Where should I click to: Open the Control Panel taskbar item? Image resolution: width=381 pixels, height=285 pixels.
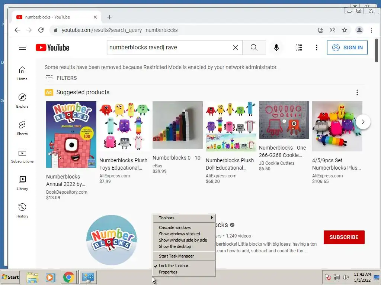point(88,277)
